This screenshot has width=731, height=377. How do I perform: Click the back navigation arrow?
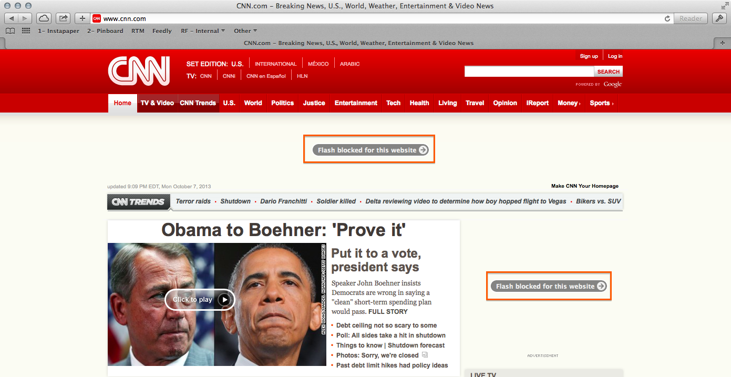(12, 18)
